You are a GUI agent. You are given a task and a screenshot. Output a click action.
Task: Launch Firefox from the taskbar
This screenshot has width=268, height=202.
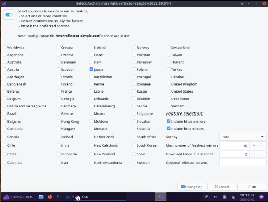point(50,197)
